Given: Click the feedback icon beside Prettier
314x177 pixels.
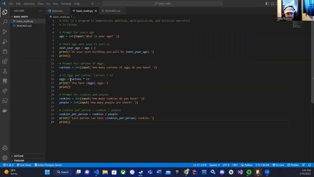Looking at the screenshot, I should point(304,165).
